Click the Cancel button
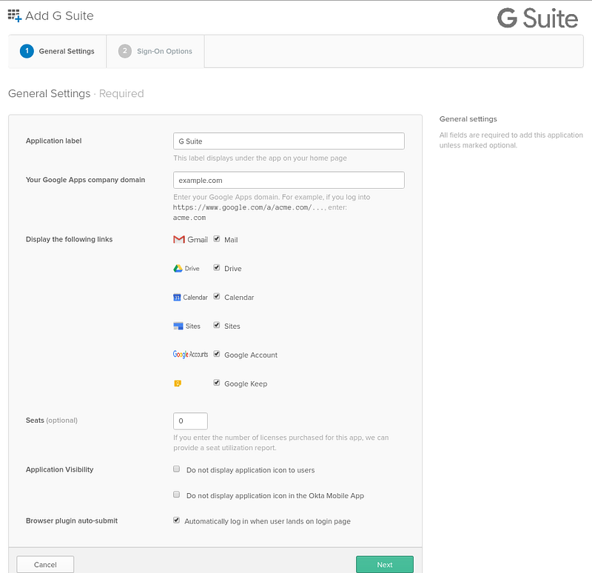The width and height of the screenshot is (592, 573). point(45,564)
